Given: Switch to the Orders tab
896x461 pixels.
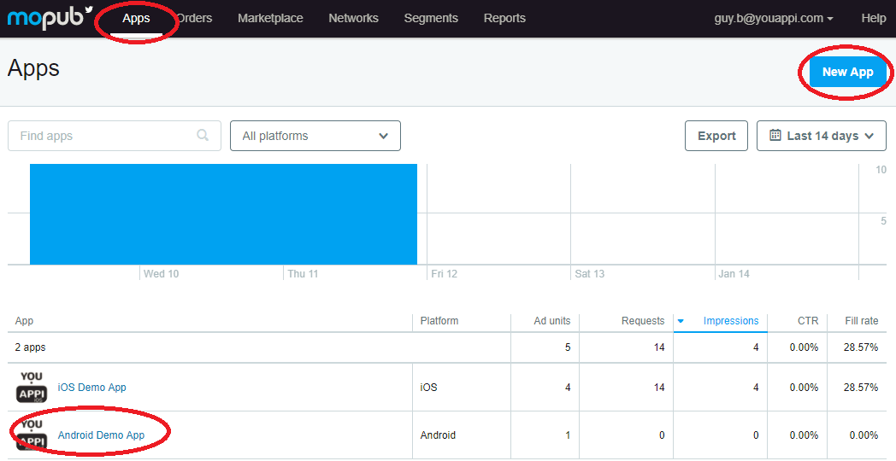Looking at the screenshot, I should (195, 18).
